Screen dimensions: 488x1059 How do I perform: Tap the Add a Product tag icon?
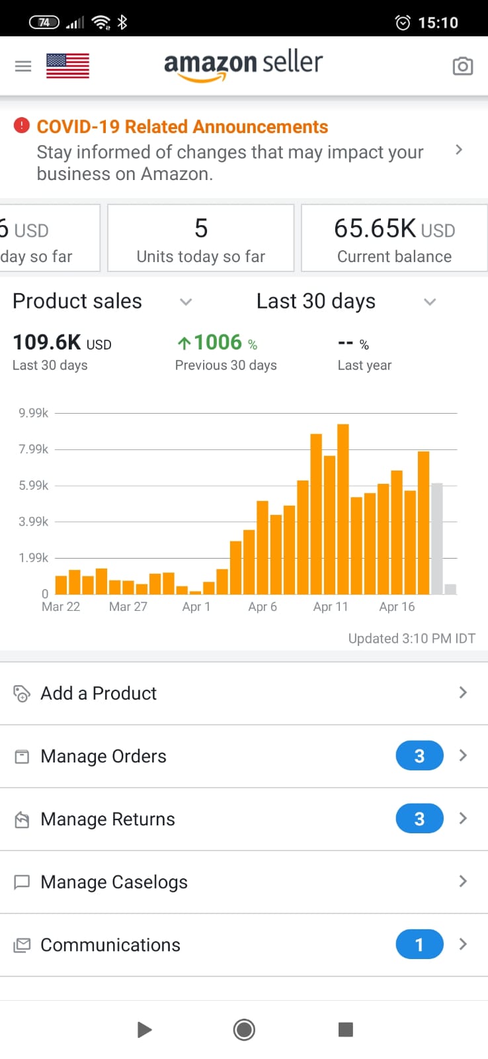pyautogui.click(x=22, y=693)
